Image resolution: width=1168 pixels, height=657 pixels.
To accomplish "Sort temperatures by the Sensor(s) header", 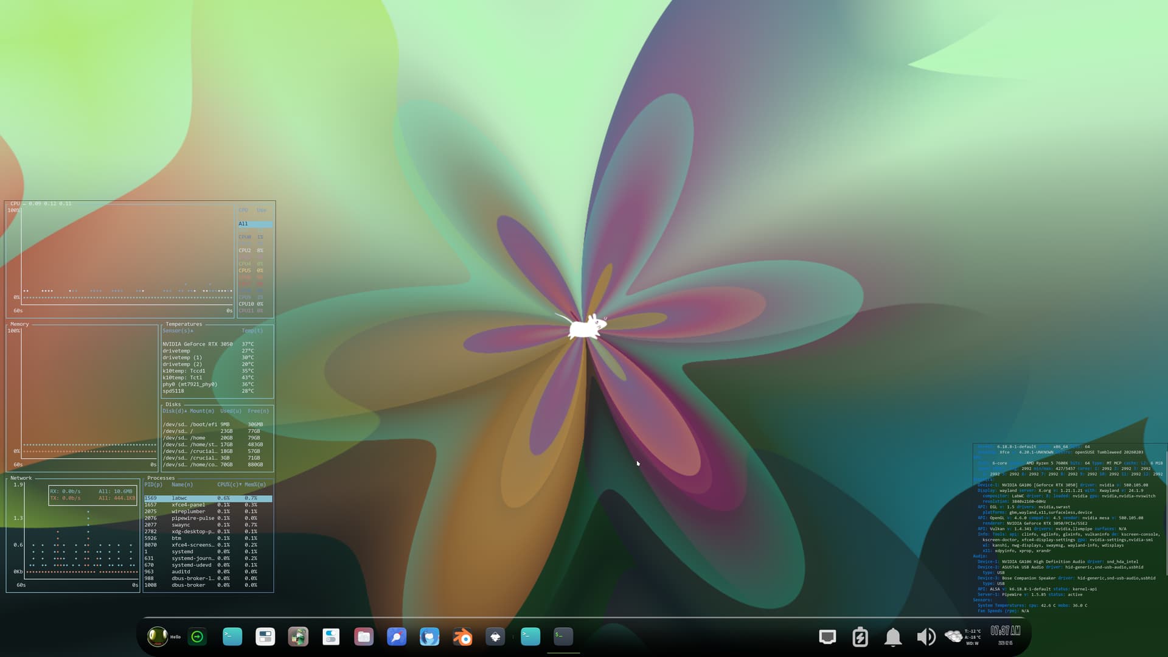I will pyautogui.click(x=177, y=331).
